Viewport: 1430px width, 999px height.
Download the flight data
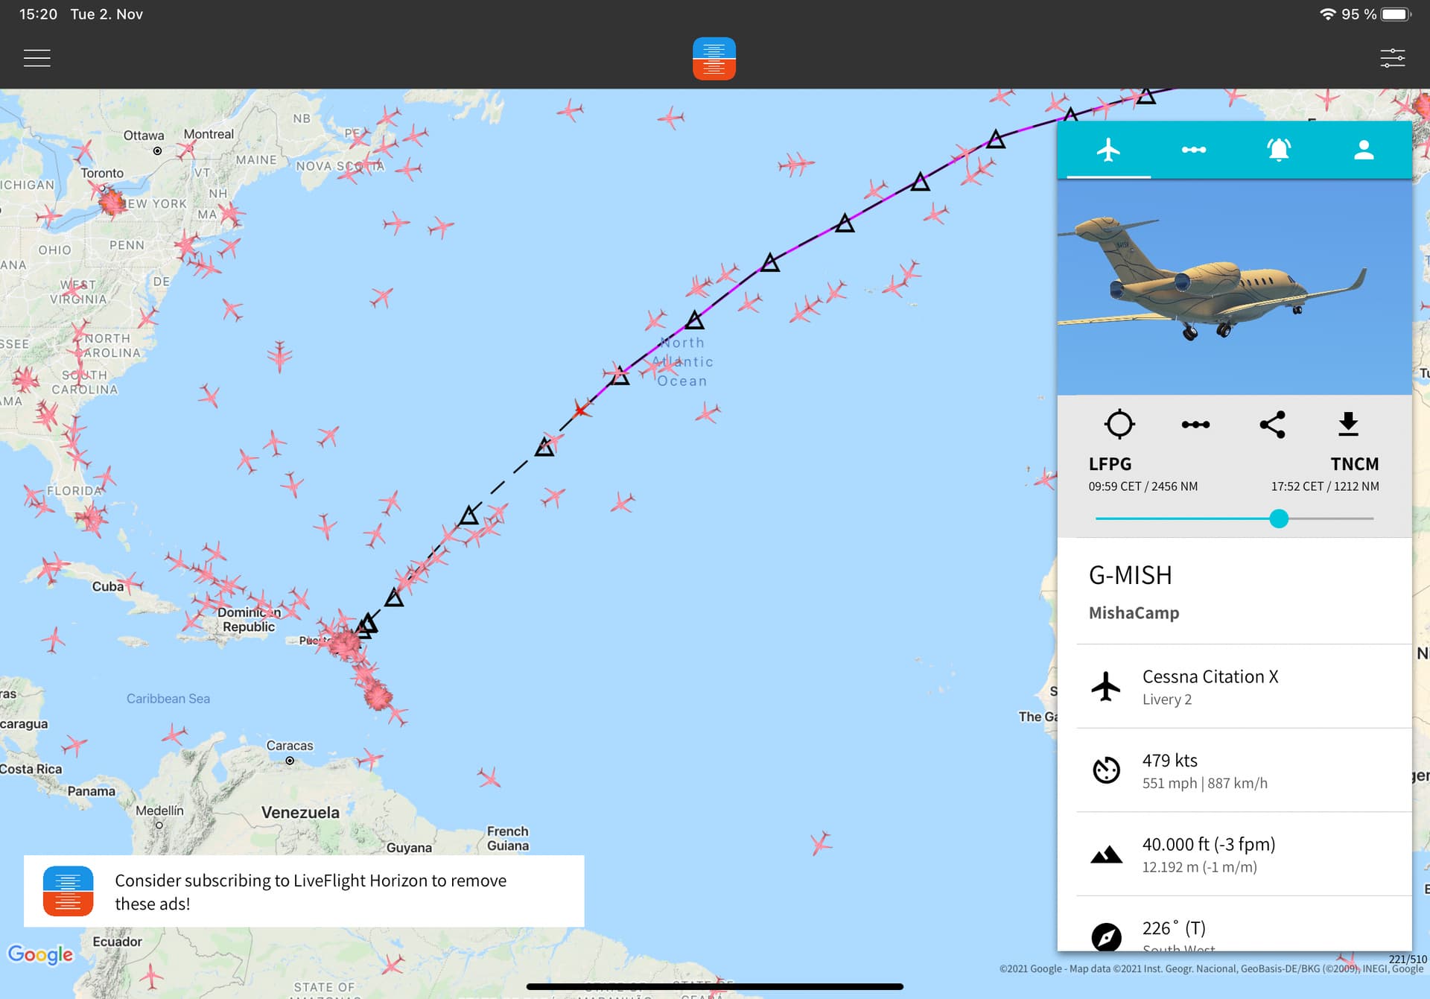click(x=1348, y=423)
